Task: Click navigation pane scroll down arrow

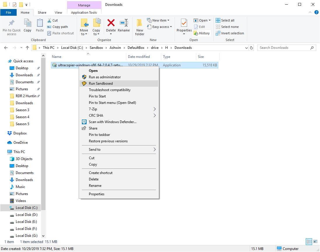Action: tap(43, 236)
